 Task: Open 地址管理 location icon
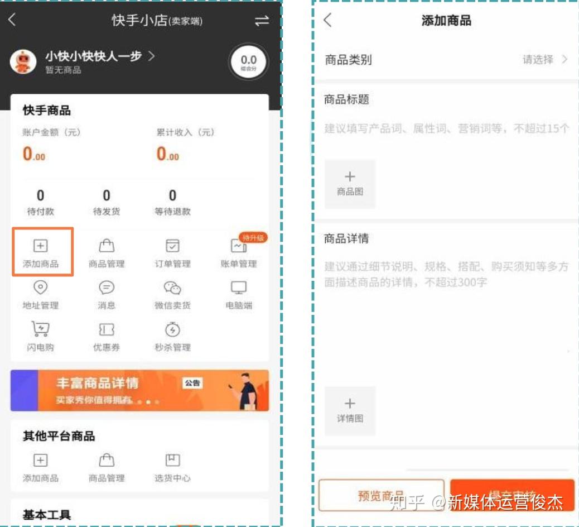(41, 295)
